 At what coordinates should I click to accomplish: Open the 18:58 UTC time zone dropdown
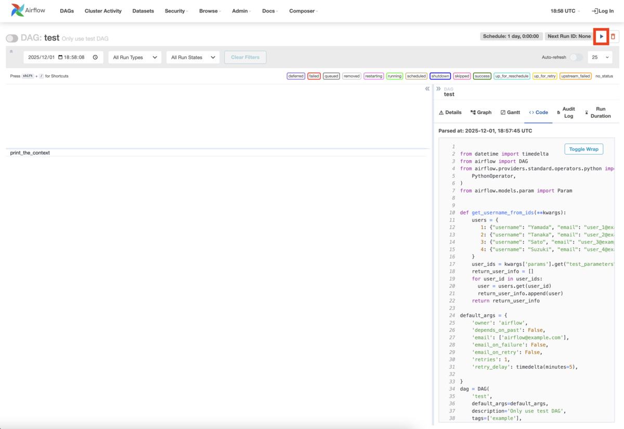565,11
